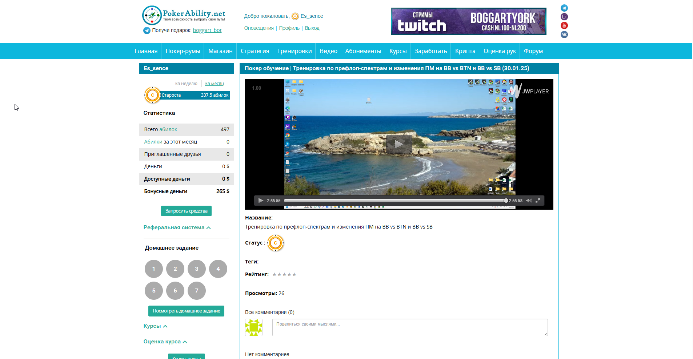Click the user avatar beside the comment box
This screenshot has height=359, width=693.
click(254, 327)
